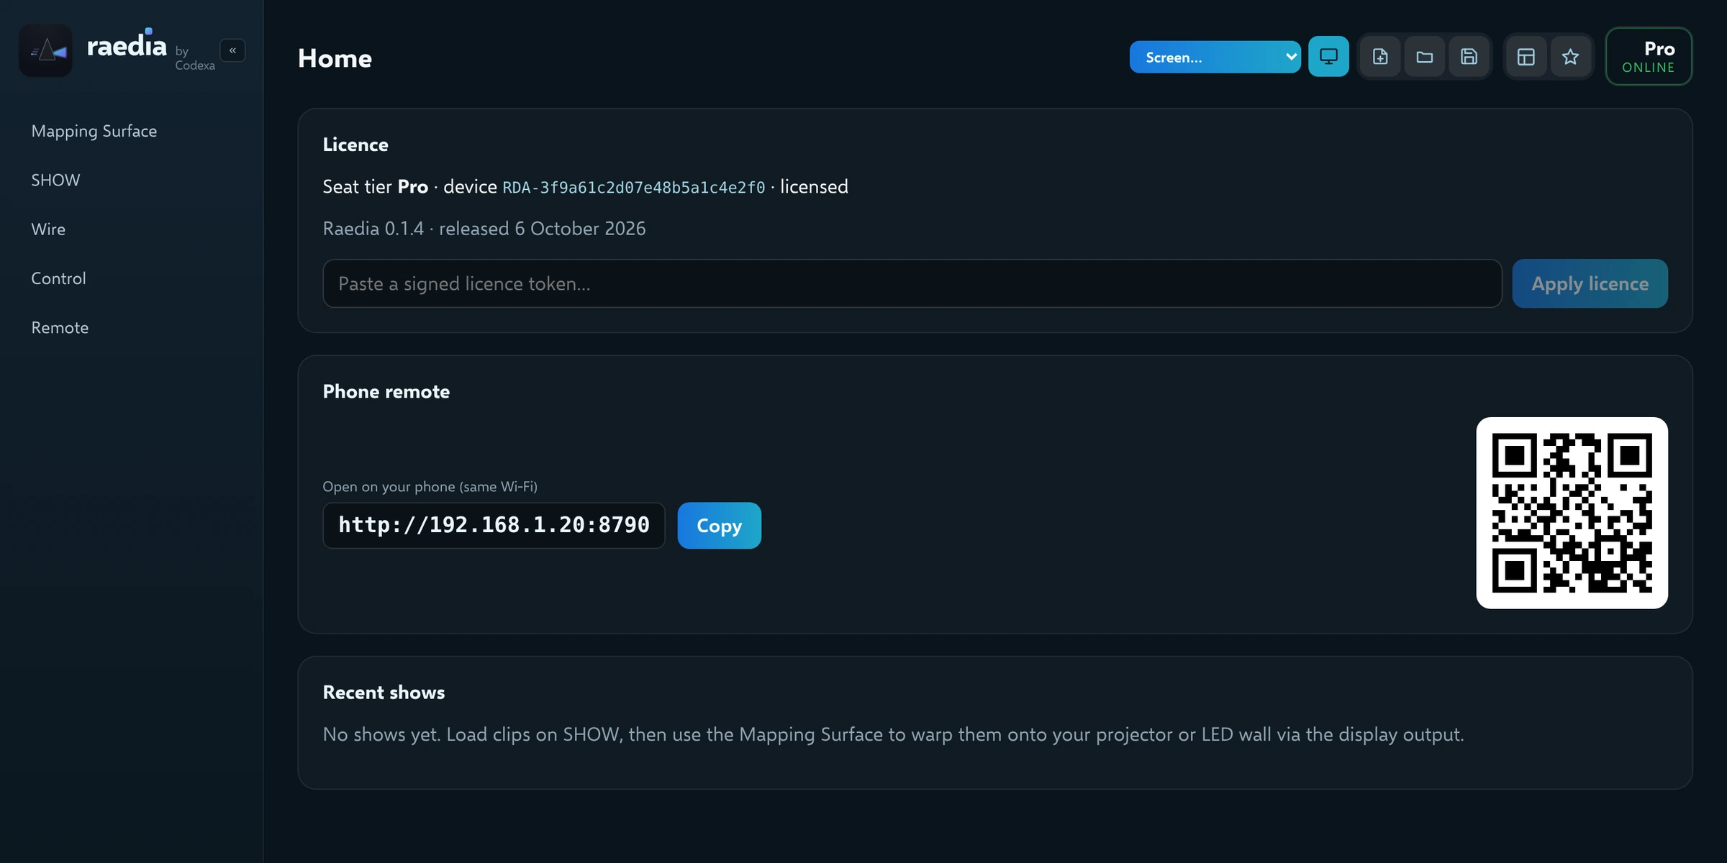This screenshot has width=1727, height=863.
Task: Click the phone remote URL field
Action: click(494, 525)
